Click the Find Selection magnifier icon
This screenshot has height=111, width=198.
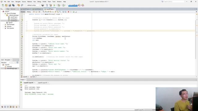(x=44, y=12)
